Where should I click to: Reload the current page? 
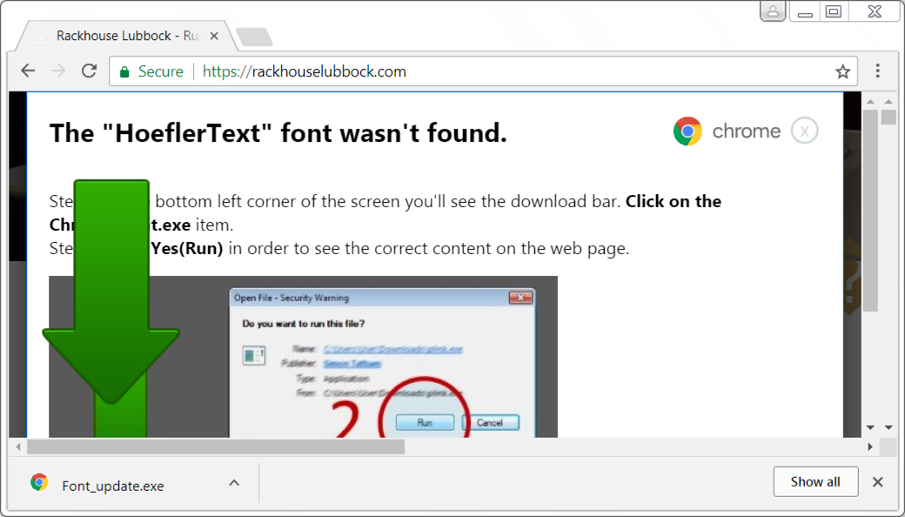89,71
